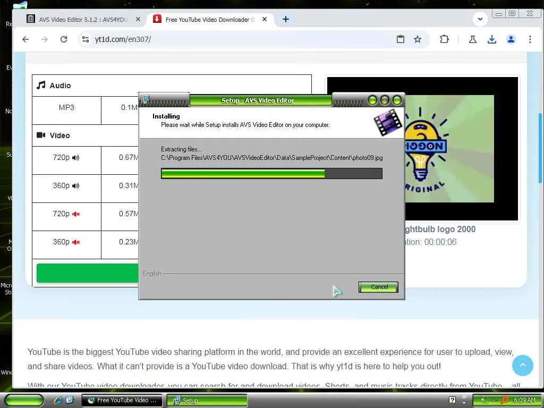Open Chrome Labs flask icon
This screenshot has height=408, width=544.
click(x=472, y=39)
